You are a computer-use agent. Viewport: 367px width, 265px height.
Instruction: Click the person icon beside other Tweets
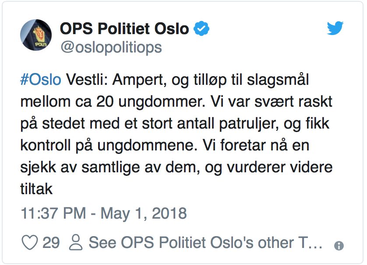click(76, 242)
